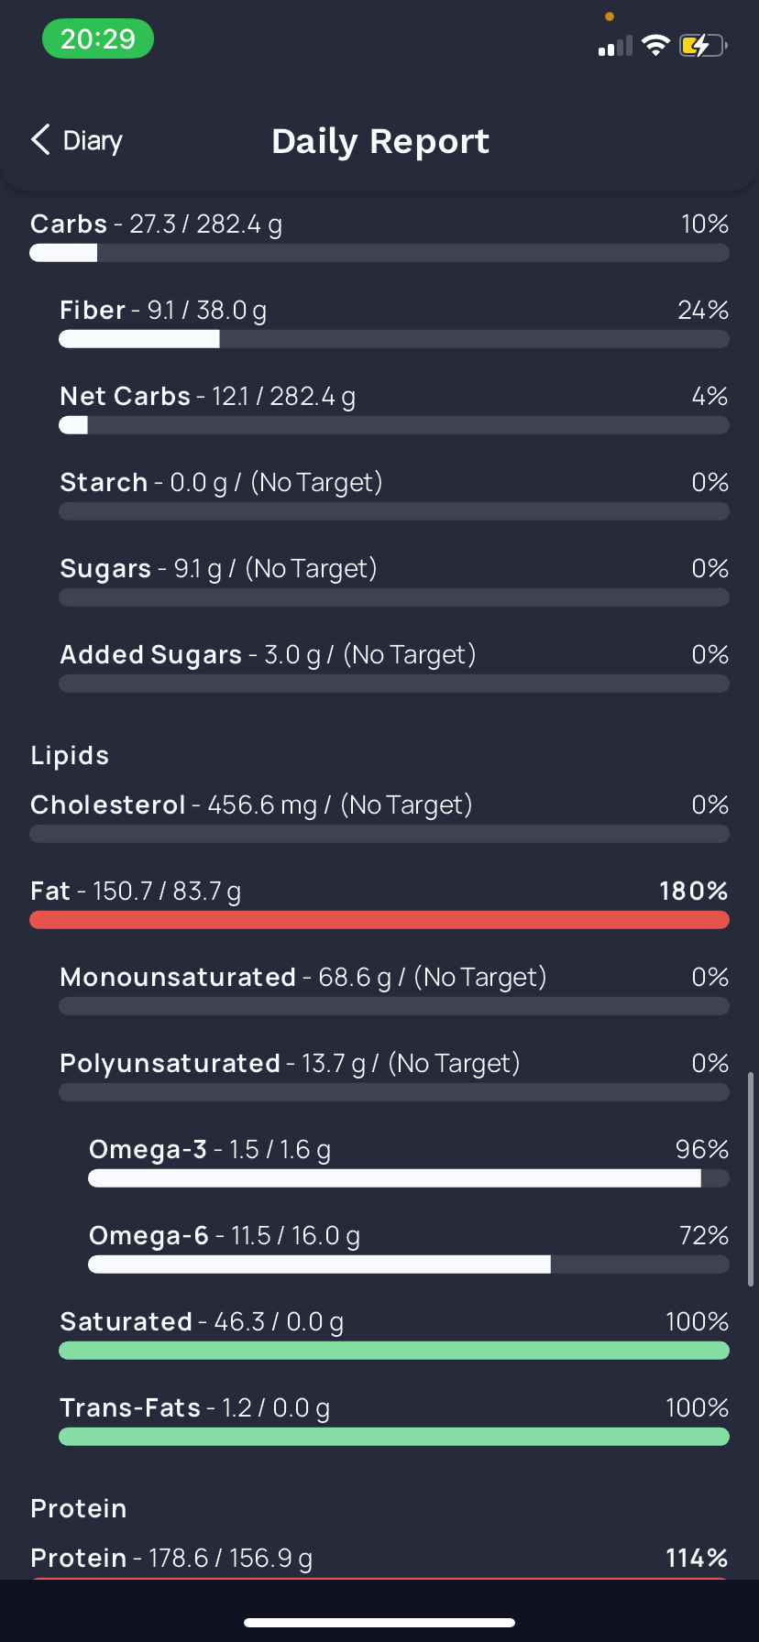Image resolution: width=759 pixels, height=1642 pixels.
Task: Tap the green Saturated fat bar
Action: [394, 1351]
